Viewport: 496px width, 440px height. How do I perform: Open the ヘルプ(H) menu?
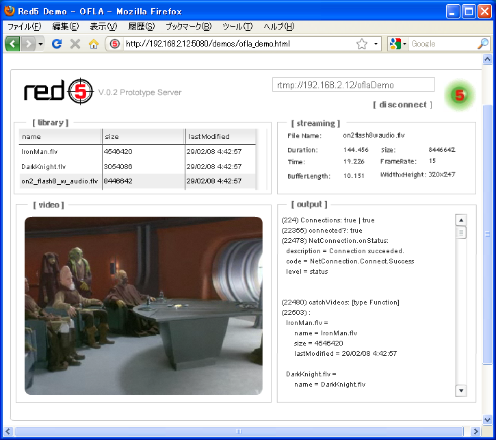pos(278,27)
